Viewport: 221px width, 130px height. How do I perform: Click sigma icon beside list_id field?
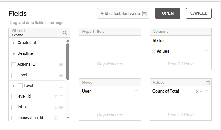[x=56, y=107]
